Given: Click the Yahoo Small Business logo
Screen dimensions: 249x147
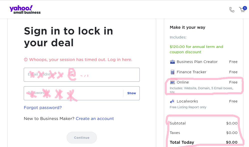Looking at the screenshot, I should click(25, 9).
